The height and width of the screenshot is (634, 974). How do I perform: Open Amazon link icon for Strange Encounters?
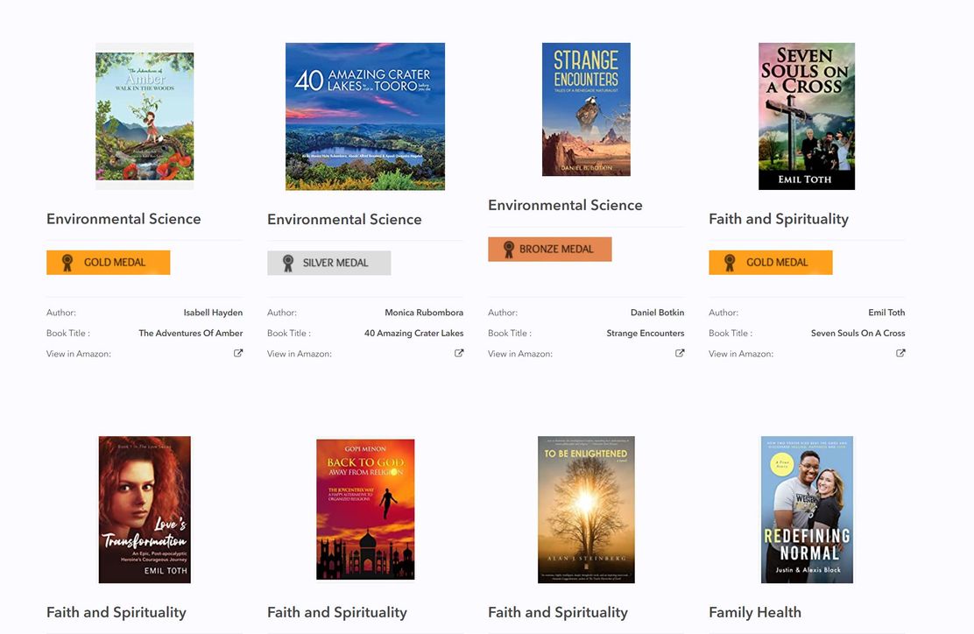pos(680,353)
